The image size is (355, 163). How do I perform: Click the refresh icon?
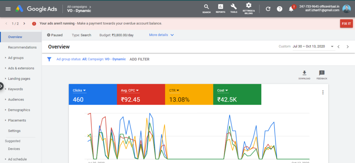tap(268, 9)
